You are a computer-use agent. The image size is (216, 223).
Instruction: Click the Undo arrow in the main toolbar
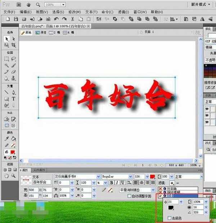pos(56,19)
